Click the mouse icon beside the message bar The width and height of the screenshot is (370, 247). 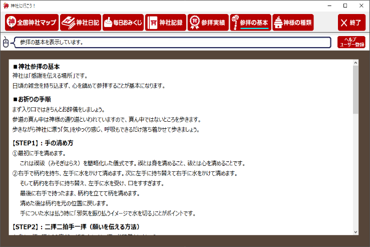[7, 43]
